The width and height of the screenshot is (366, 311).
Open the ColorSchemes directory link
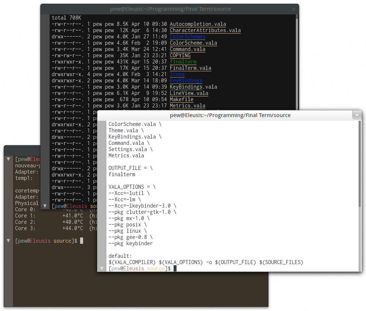187,37
